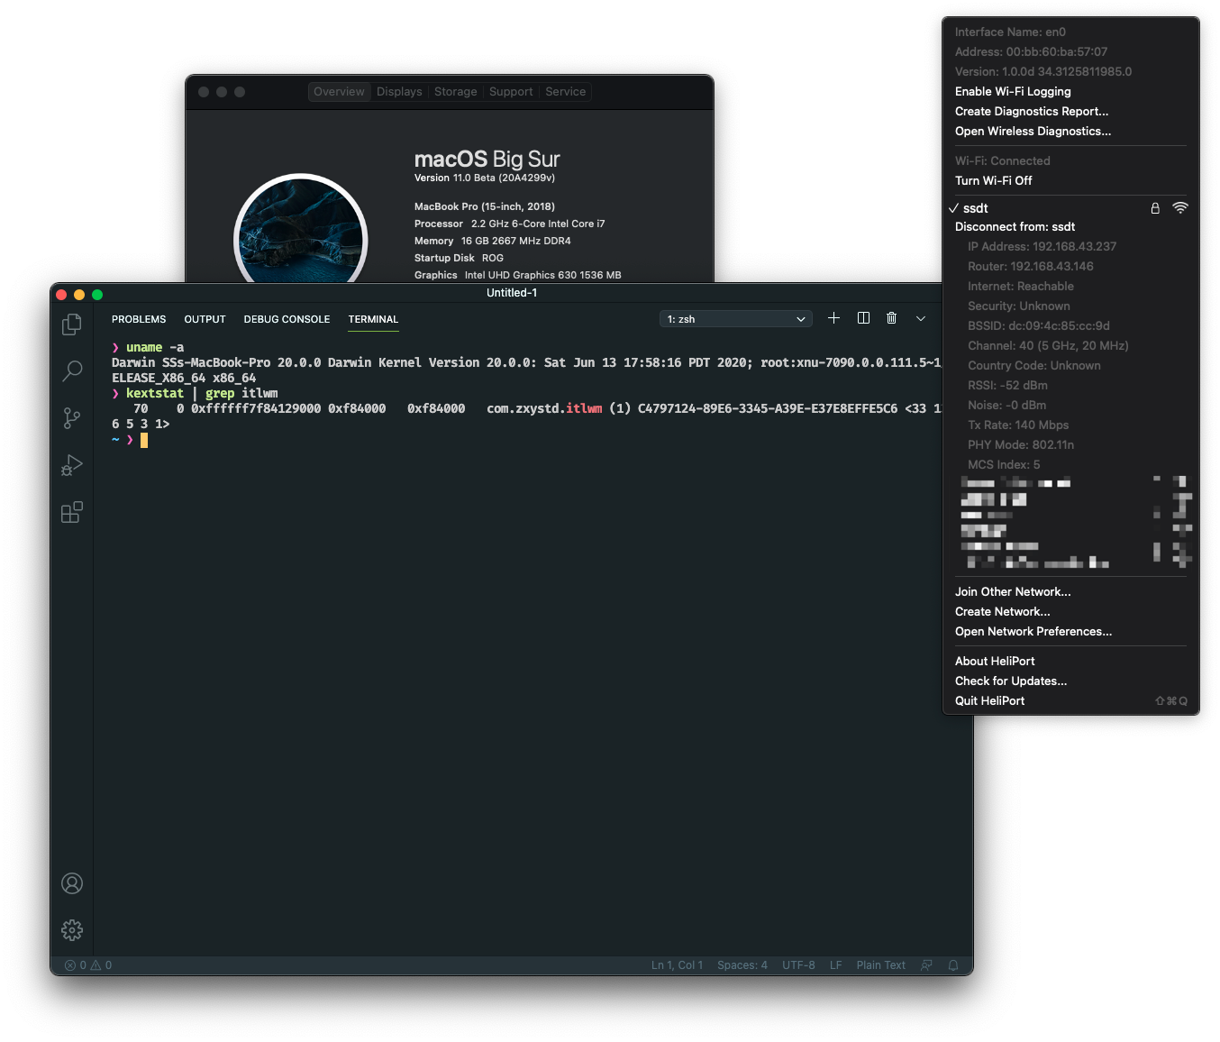Check for Updates in HeliPort
Image resolution: width=1220 pixels, height=1042 pixels.
tap(1010, 681)
